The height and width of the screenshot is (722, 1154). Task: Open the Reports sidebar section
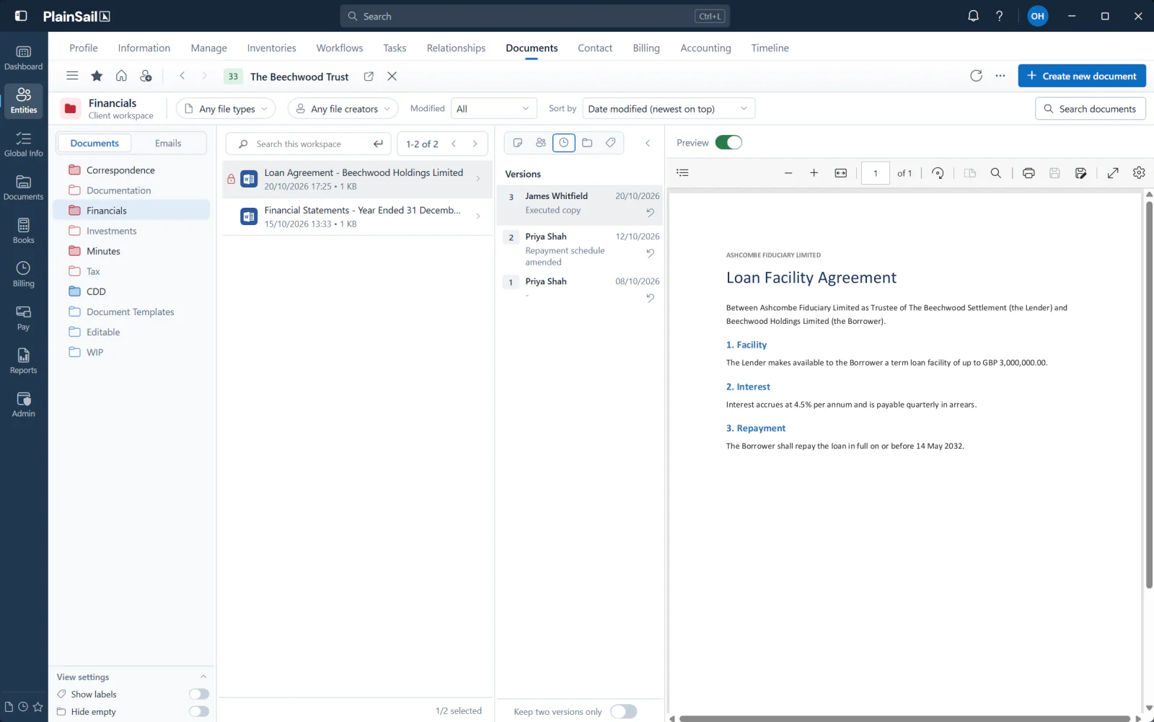(x=23, y=361)
